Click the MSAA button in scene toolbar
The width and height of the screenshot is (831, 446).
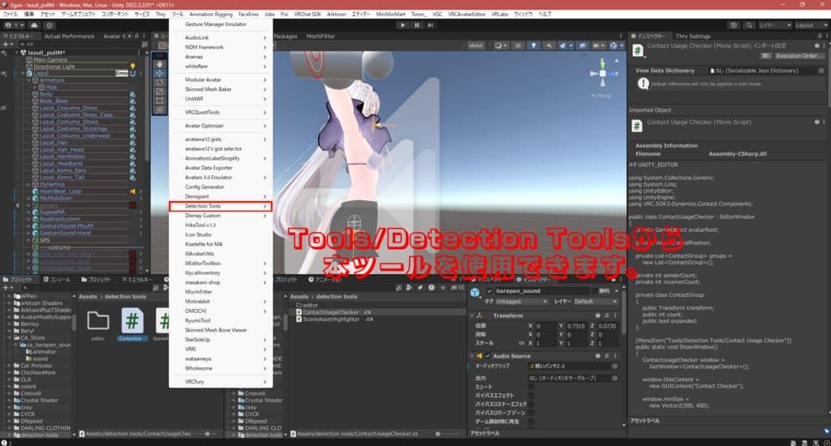tap(476, 45)
